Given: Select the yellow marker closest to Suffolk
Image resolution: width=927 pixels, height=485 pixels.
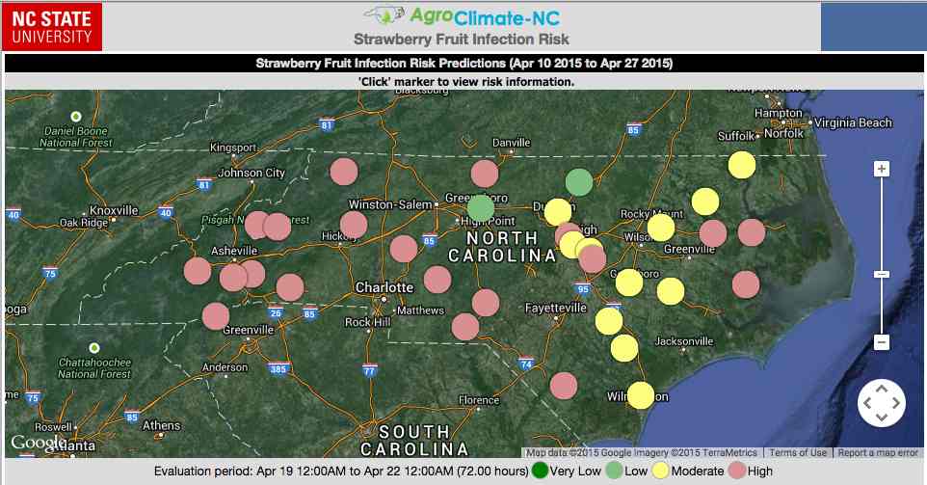Looking at the screenshot, I should coord(742,165).
